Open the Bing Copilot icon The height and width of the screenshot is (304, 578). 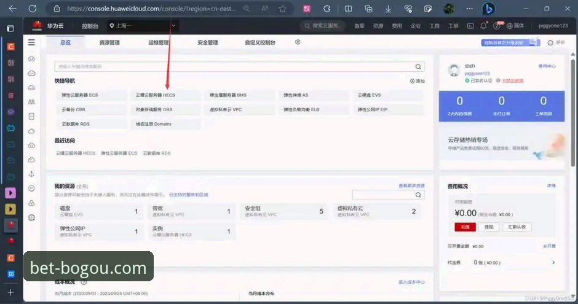[488, 9]
